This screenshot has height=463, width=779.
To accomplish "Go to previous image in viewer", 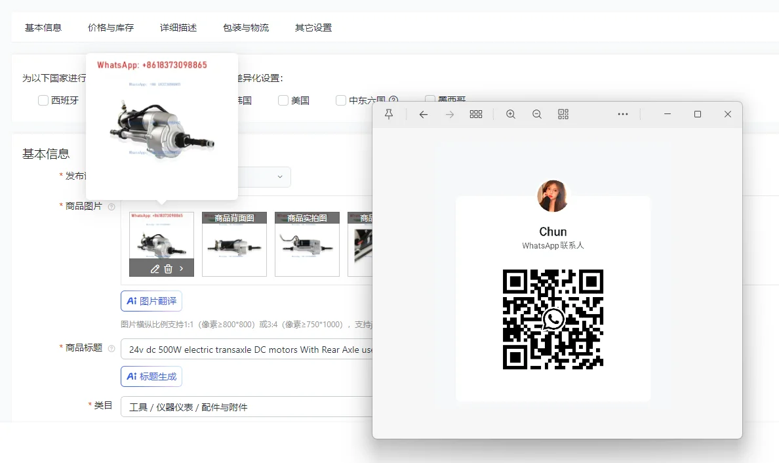I will (424, 114).
